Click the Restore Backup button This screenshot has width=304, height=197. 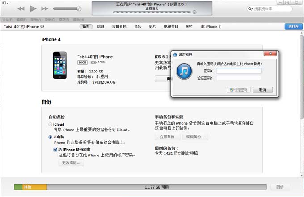pos(195,137)
